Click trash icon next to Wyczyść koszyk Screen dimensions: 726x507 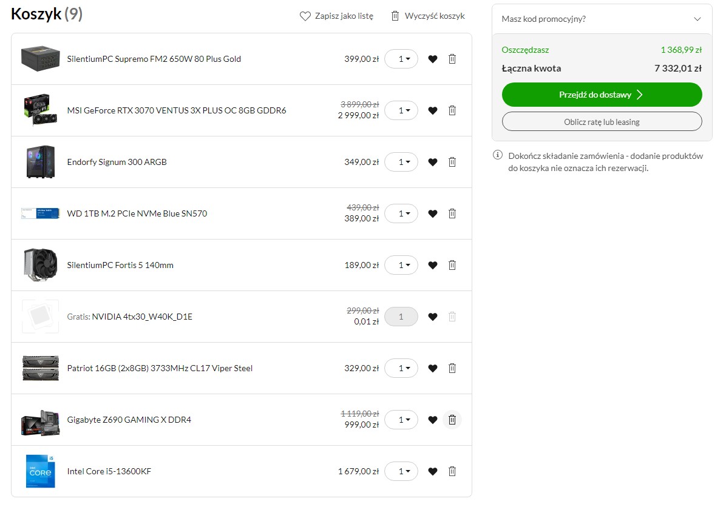395,16
